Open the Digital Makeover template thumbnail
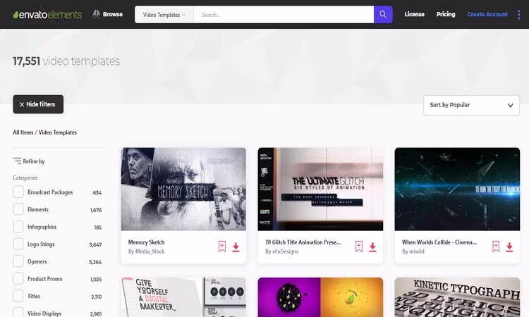The height and width of the screenshot is (317, 529). tap(183, 297)
